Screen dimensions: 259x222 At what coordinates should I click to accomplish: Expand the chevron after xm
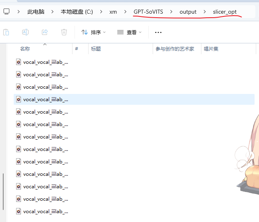pos(125,12)
